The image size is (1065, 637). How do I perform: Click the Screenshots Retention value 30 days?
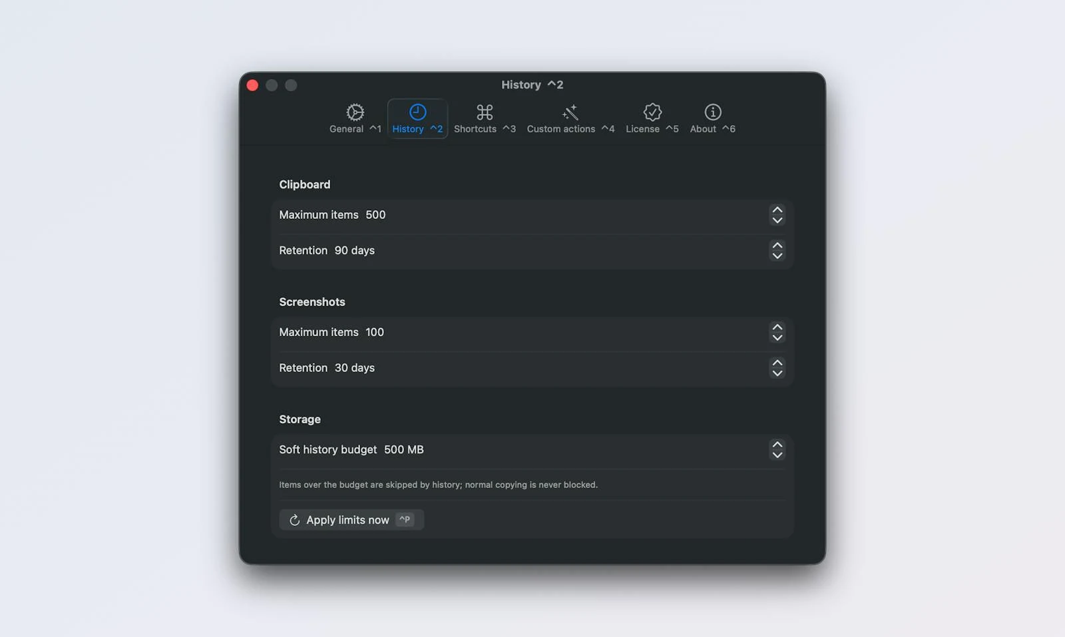[355, 368]
